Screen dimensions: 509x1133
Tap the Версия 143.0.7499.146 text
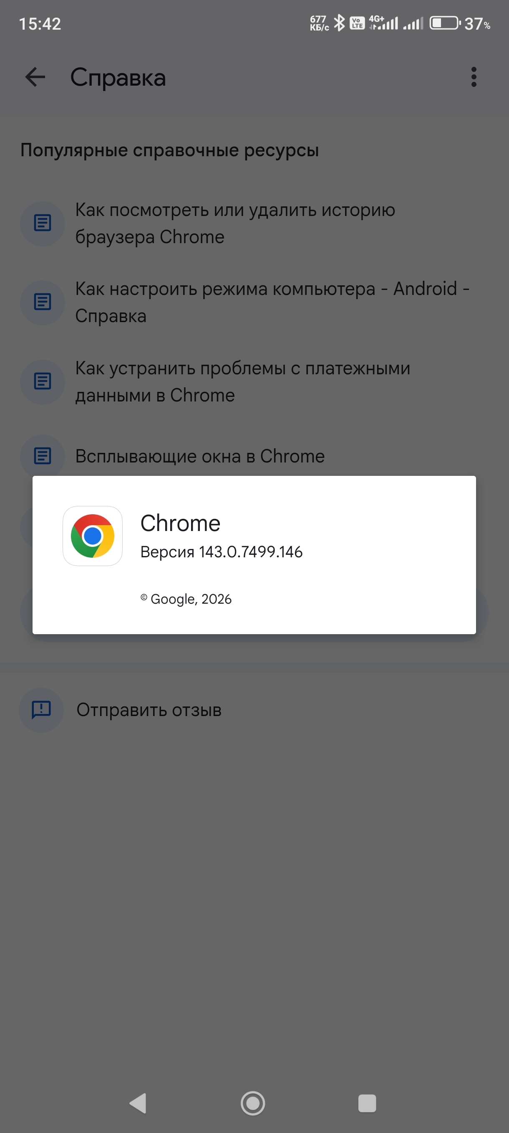pyautogui.click(x=222, y=551)
